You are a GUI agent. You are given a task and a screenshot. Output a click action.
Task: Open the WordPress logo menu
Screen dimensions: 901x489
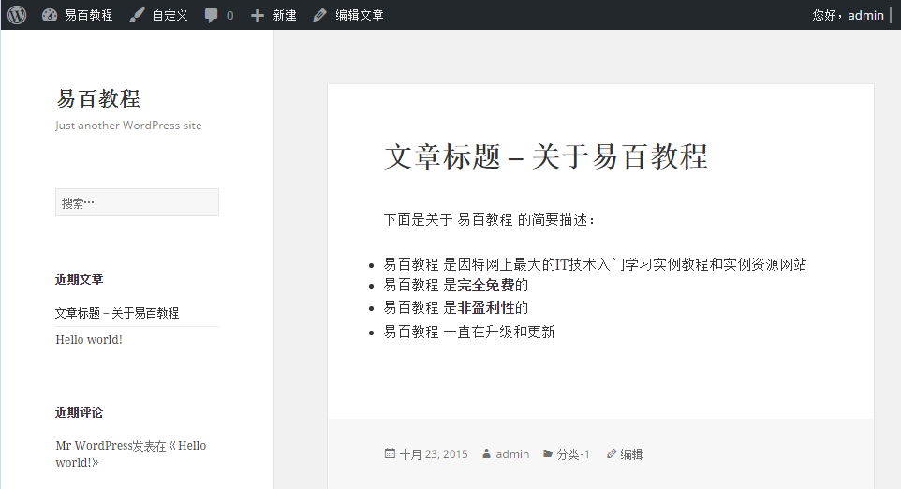click(17, 15)
